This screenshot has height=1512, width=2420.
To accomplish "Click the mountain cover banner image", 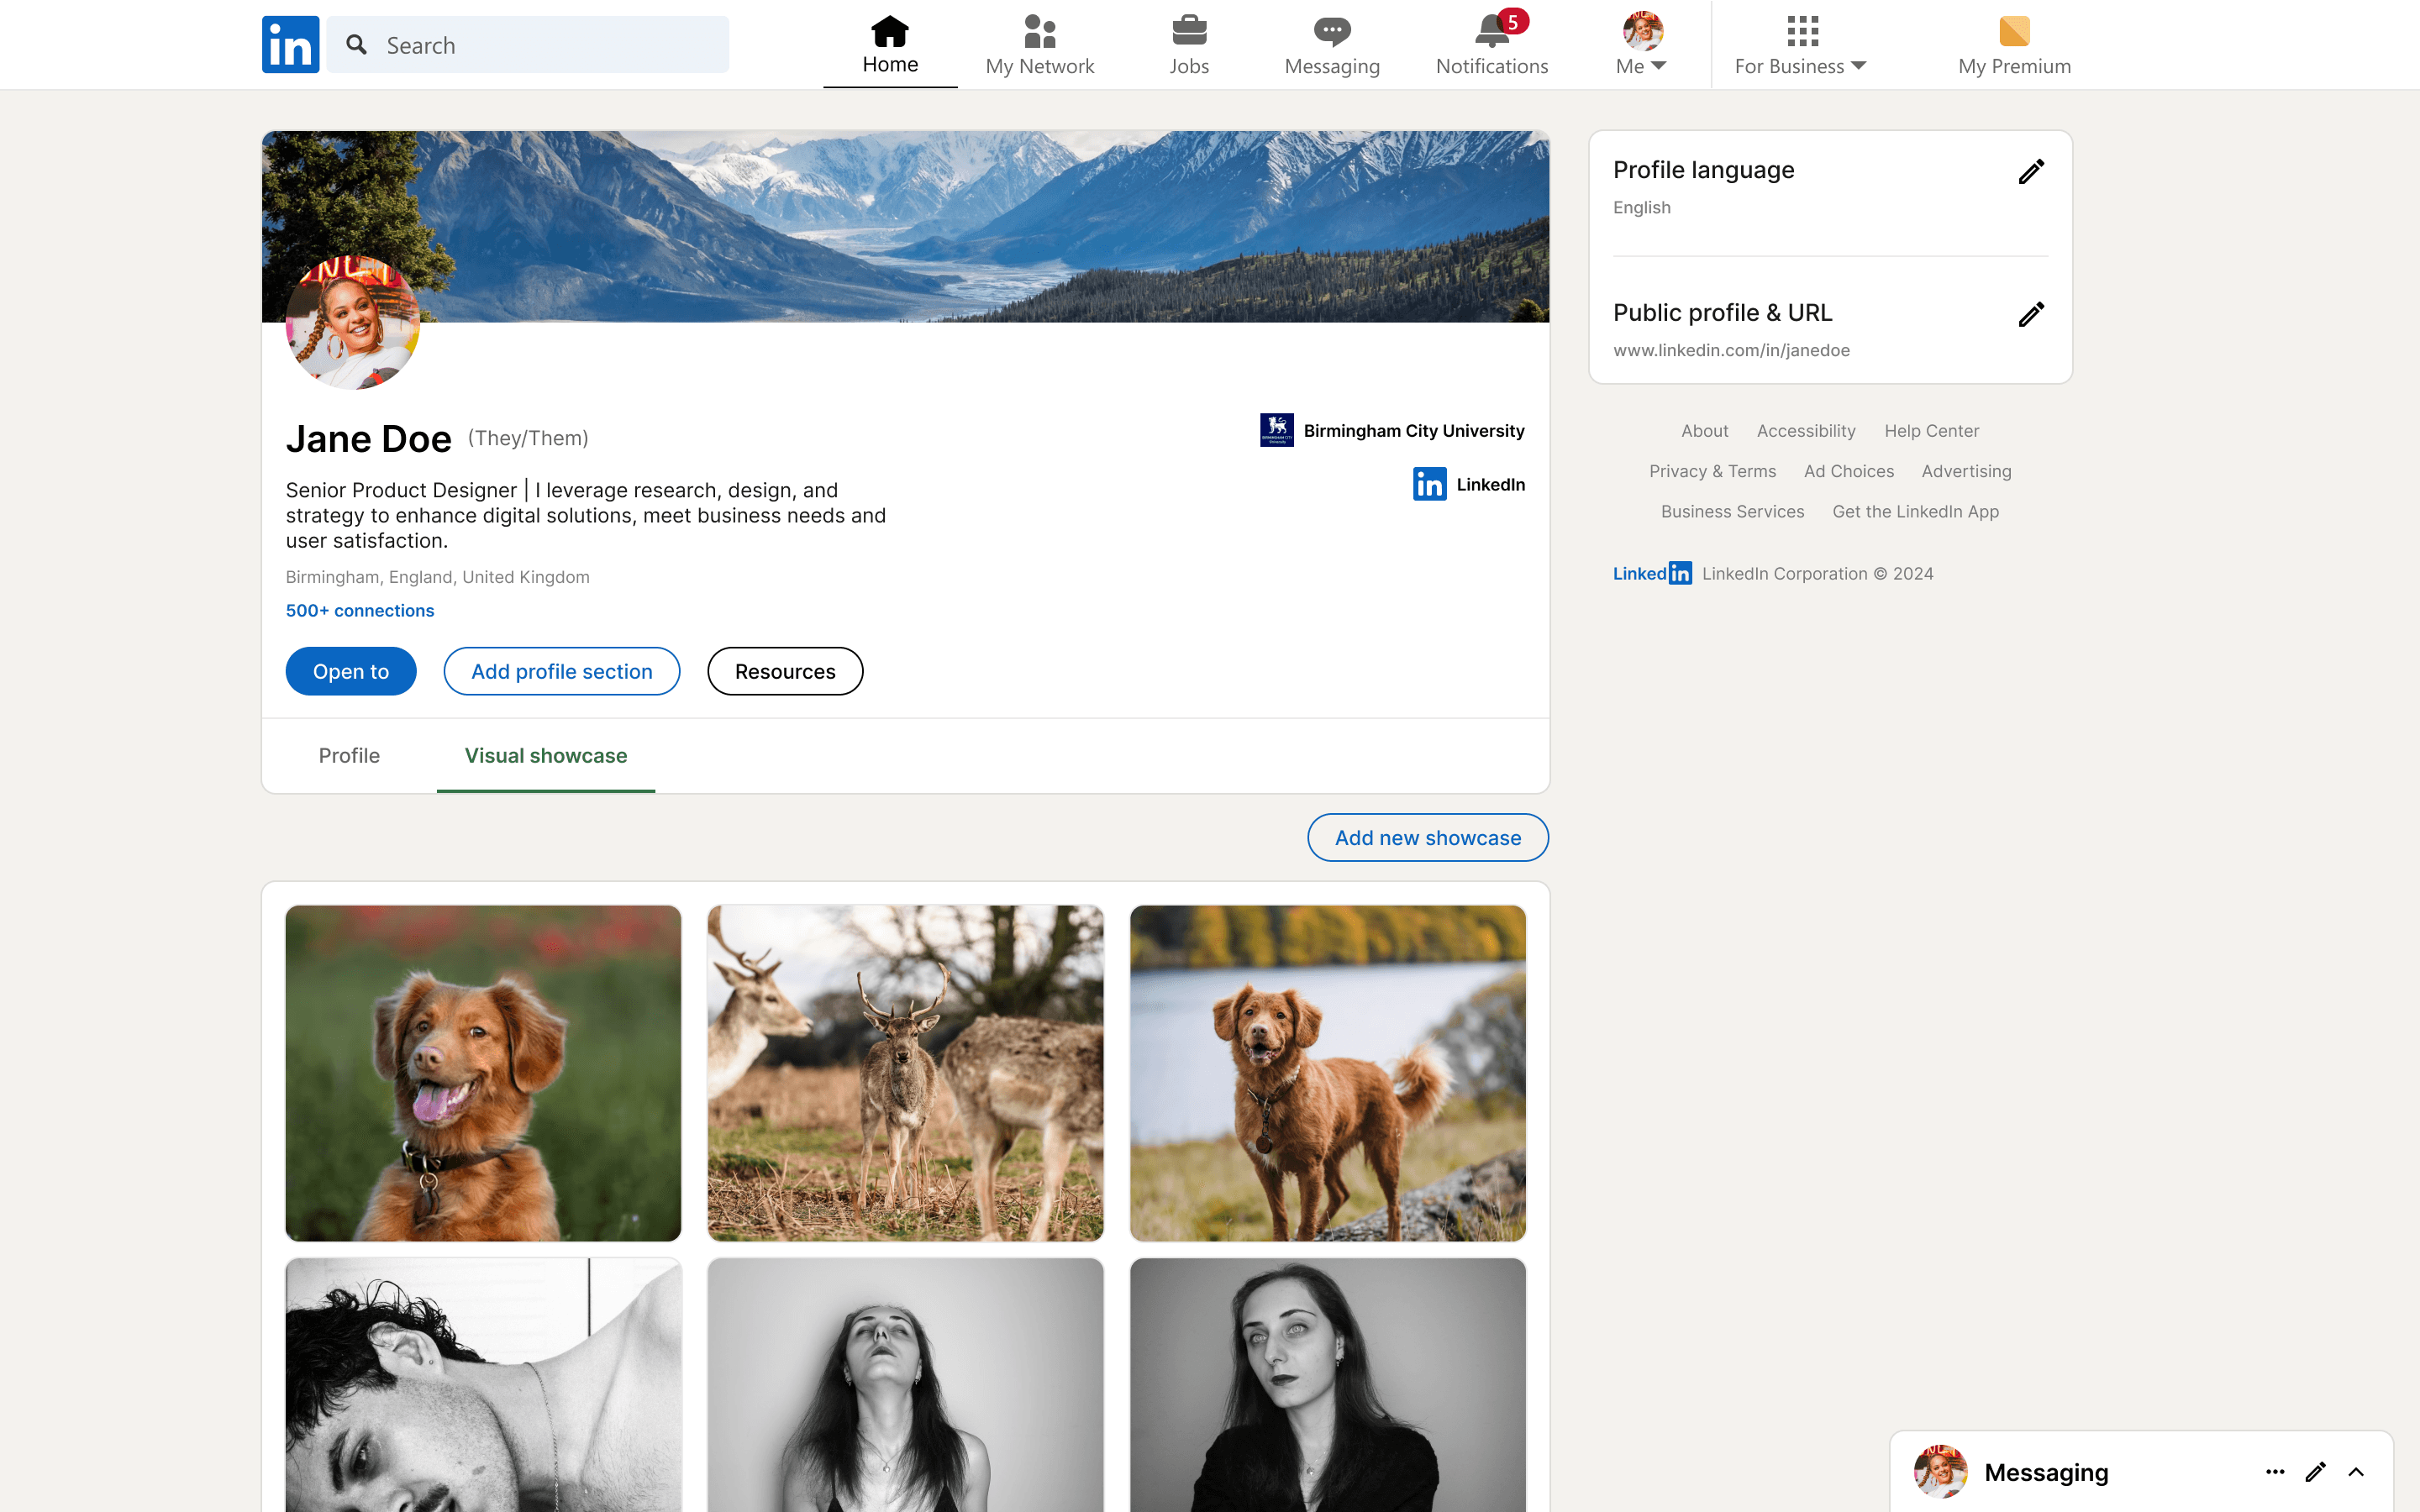I will click(x=905, y=226).
